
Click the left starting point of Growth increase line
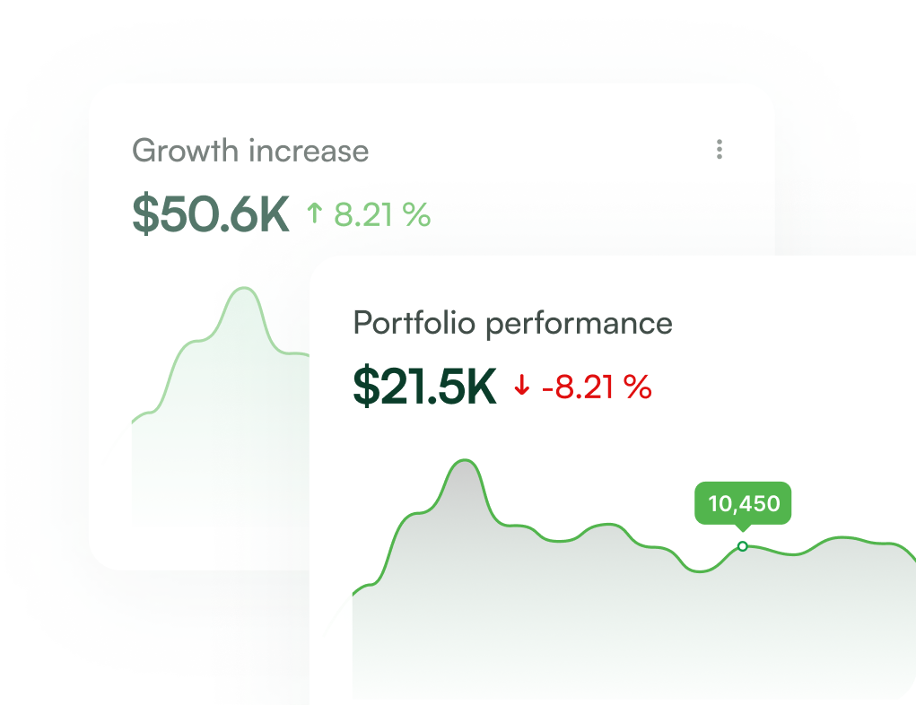pyautogui.click(x=134, y=420)
